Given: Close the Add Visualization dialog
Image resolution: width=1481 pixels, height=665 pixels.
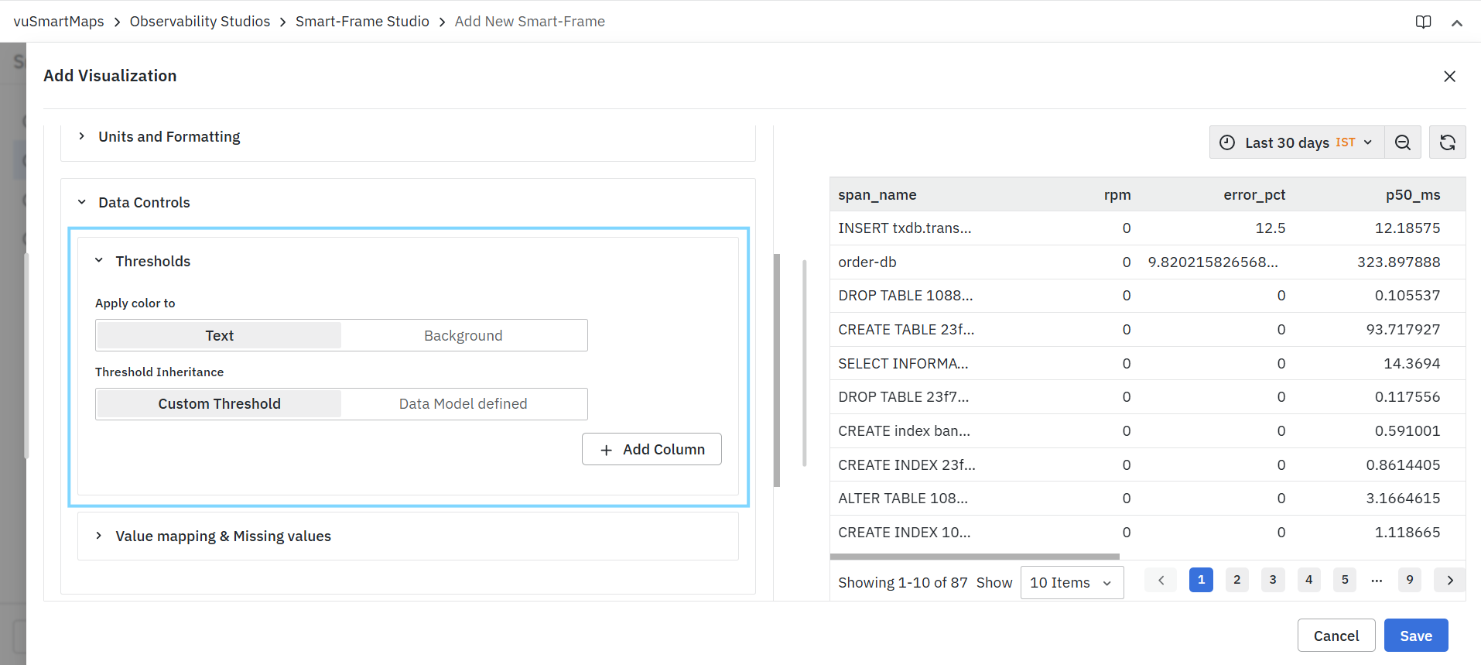Looking at the screenshot, I should point(1449,76).
